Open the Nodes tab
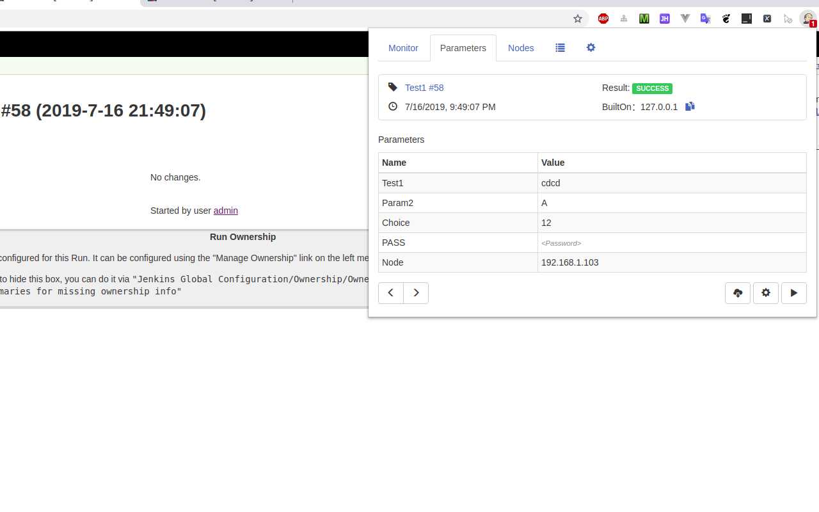The width and height of the screenshot is (819, 512). (521, 48)
